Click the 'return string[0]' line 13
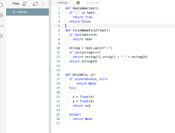 pos(83,62)
